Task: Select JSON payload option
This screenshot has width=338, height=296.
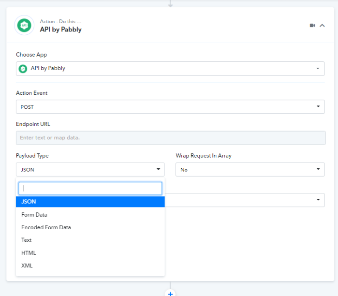Action: [90, 202]
